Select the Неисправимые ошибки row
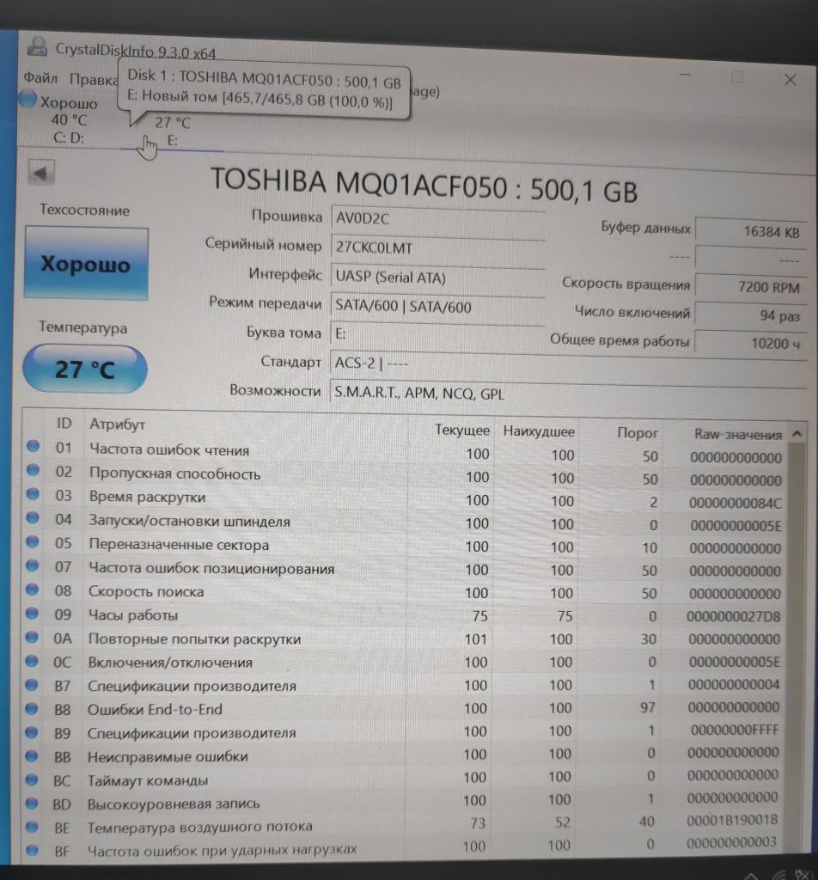Image resolution: width=818 pixels, height=880 pixels. pyautogui.click(x=405, y=755)
